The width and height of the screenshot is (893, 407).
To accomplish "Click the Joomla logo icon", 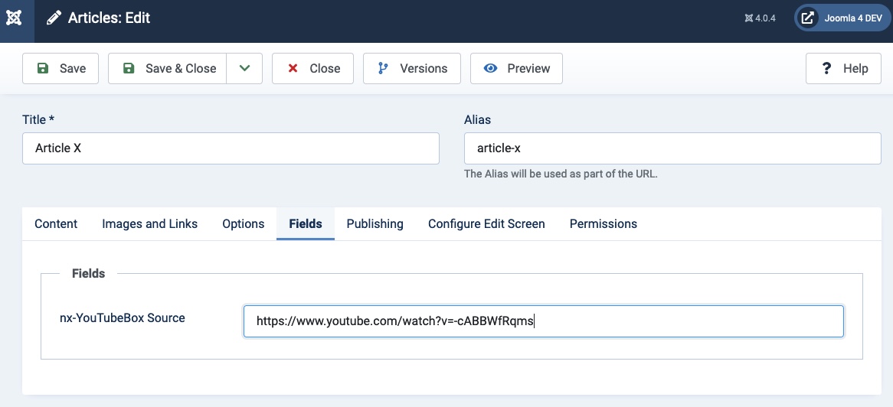I will 14,18.
